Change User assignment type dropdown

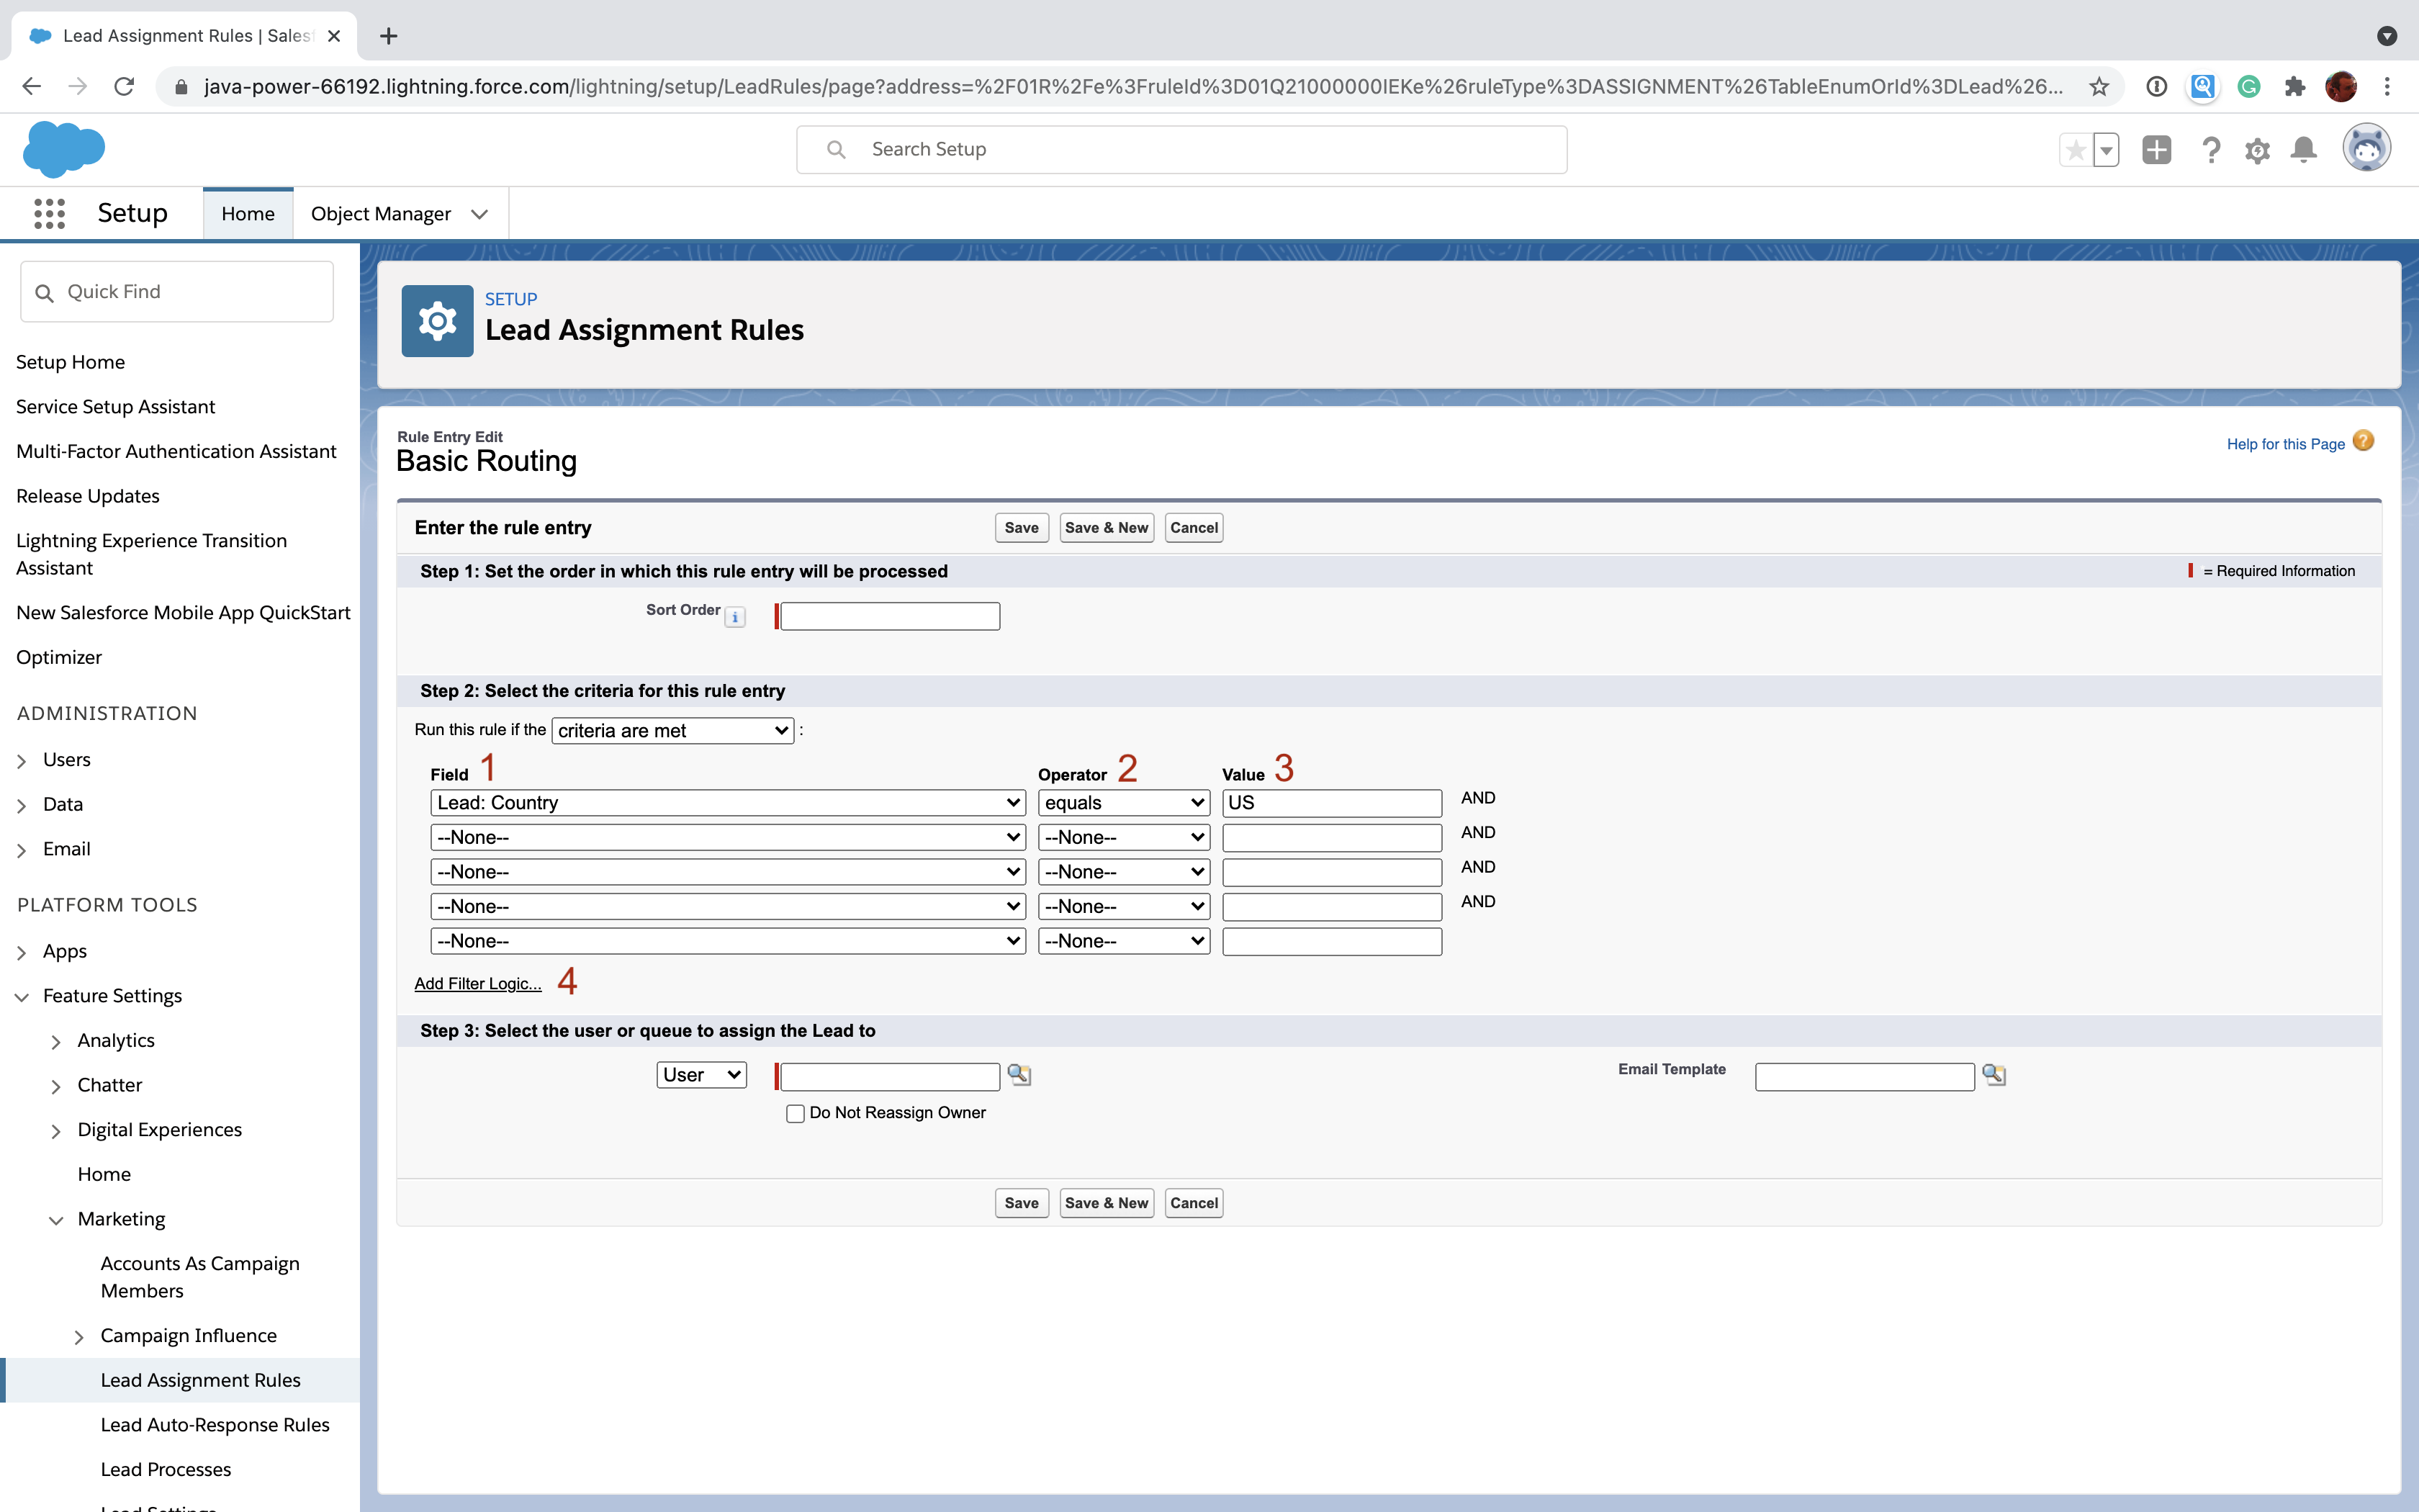697,1075
